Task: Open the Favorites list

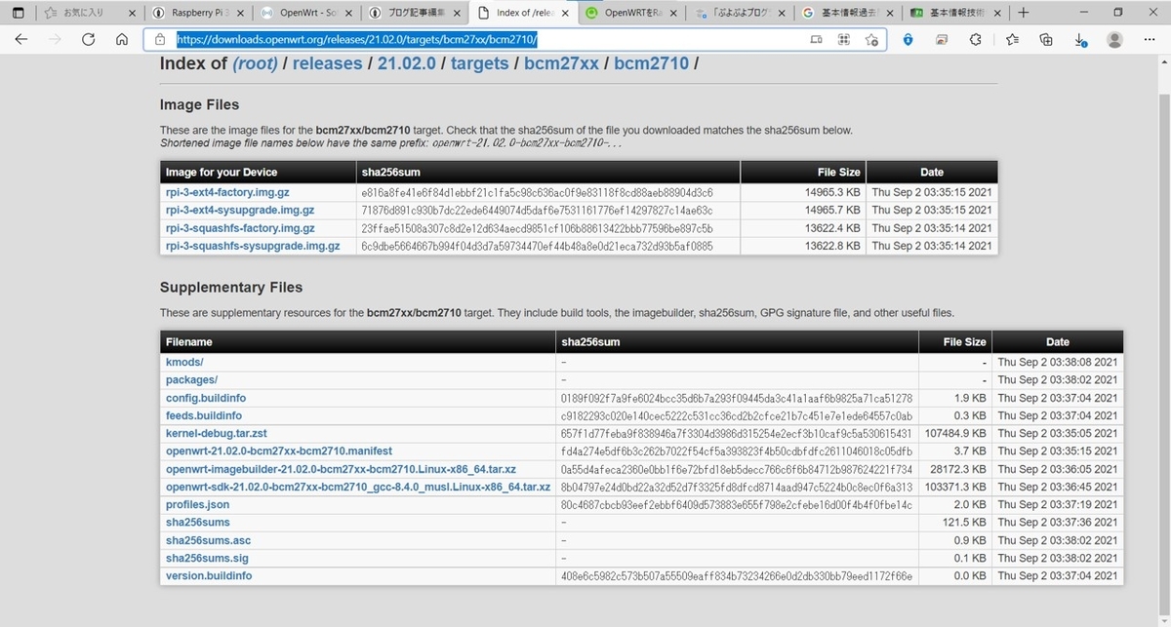Action: (1012, 40)
